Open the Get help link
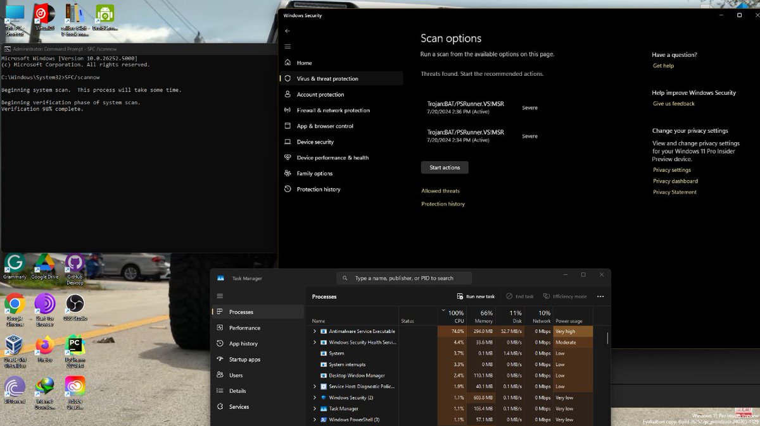Image resolution: width=760 pixels, height=426 pixels. tap(663, 66)
